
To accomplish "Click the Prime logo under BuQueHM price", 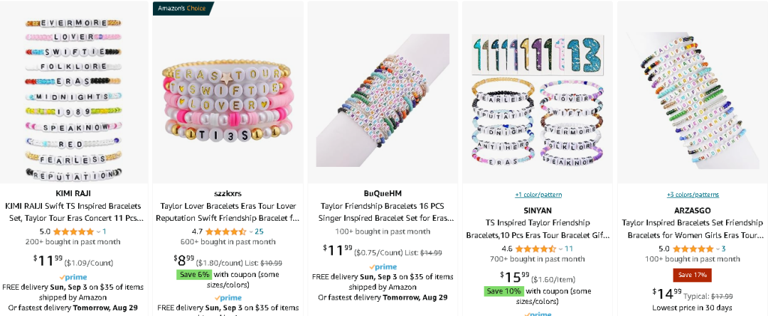I will (383, 266).
